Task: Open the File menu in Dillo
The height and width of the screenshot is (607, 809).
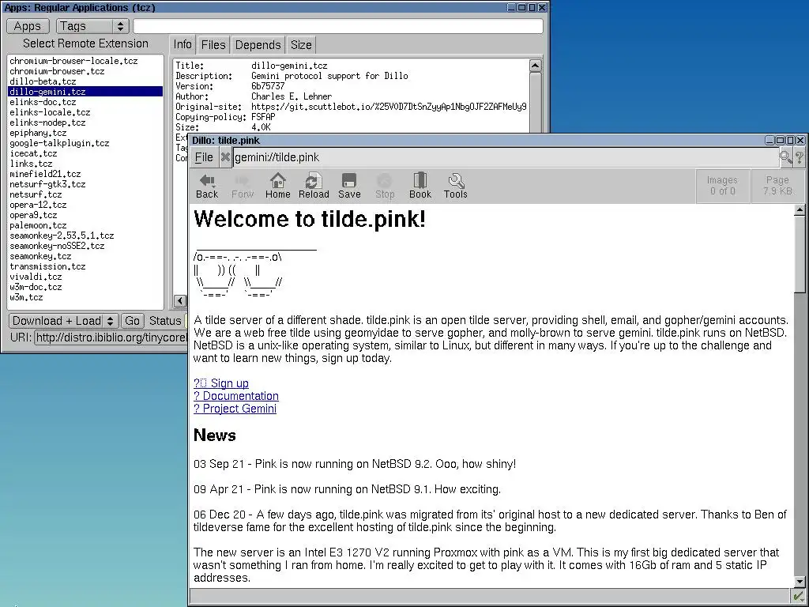Action: pos(204,157)
